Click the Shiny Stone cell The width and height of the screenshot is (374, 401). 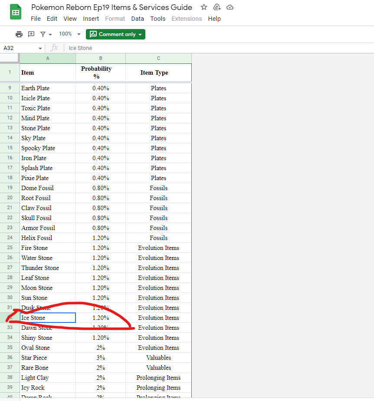point(48,338)
